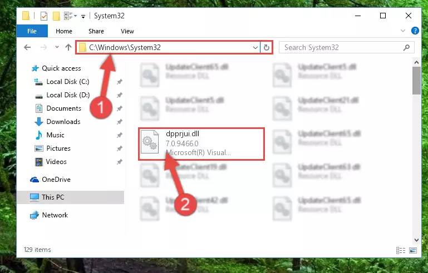
Task: Open Documents in the sidebar
Action: click(x=63, y=108)
